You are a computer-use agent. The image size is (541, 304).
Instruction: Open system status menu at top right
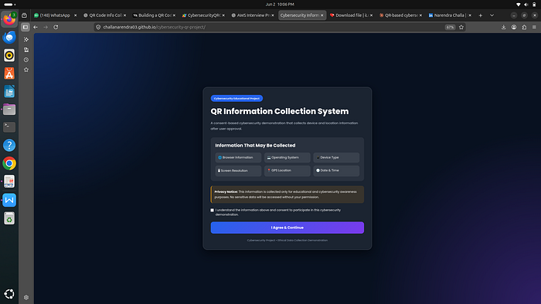click(526, 5)
